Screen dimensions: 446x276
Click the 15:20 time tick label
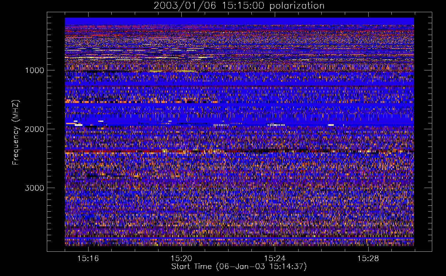(181, 259)
